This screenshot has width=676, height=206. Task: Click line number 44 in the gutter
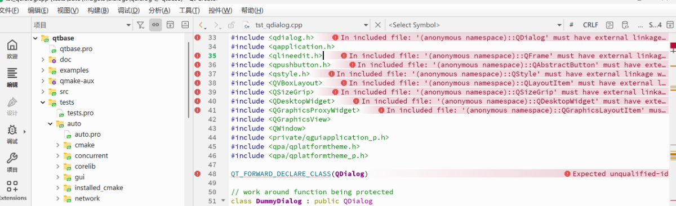coord(212,137)
